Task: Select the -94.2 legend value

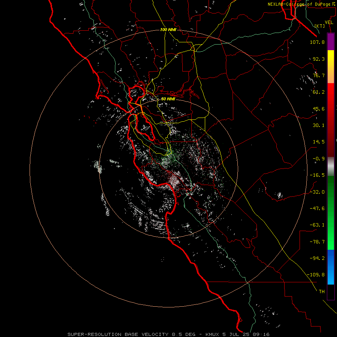Action: click(x=317, y=258)
